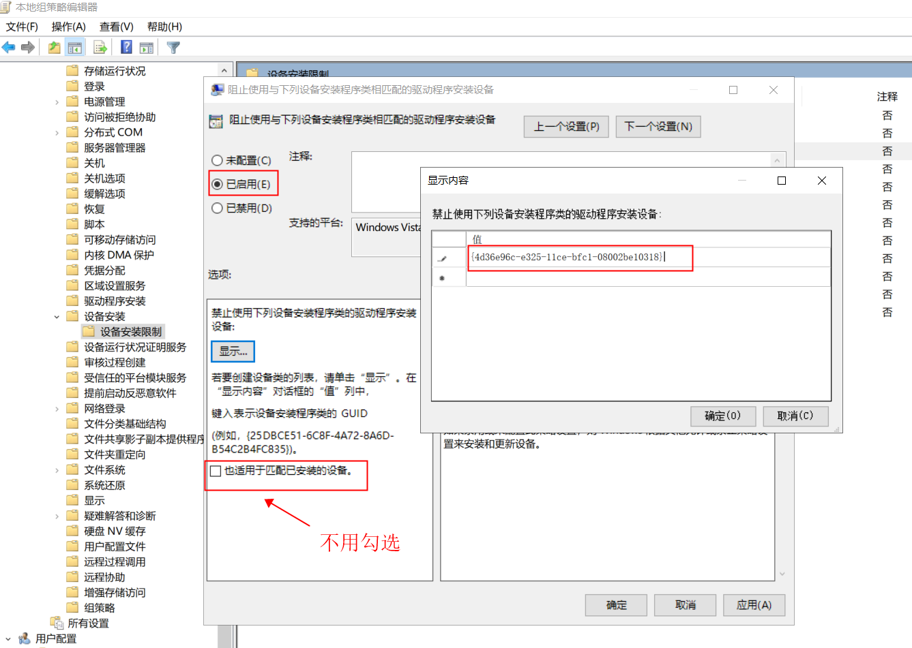The height and width of the screenshot is (648, 912).
Task: Select the Up one level folder icon
Action: (53, 48)
